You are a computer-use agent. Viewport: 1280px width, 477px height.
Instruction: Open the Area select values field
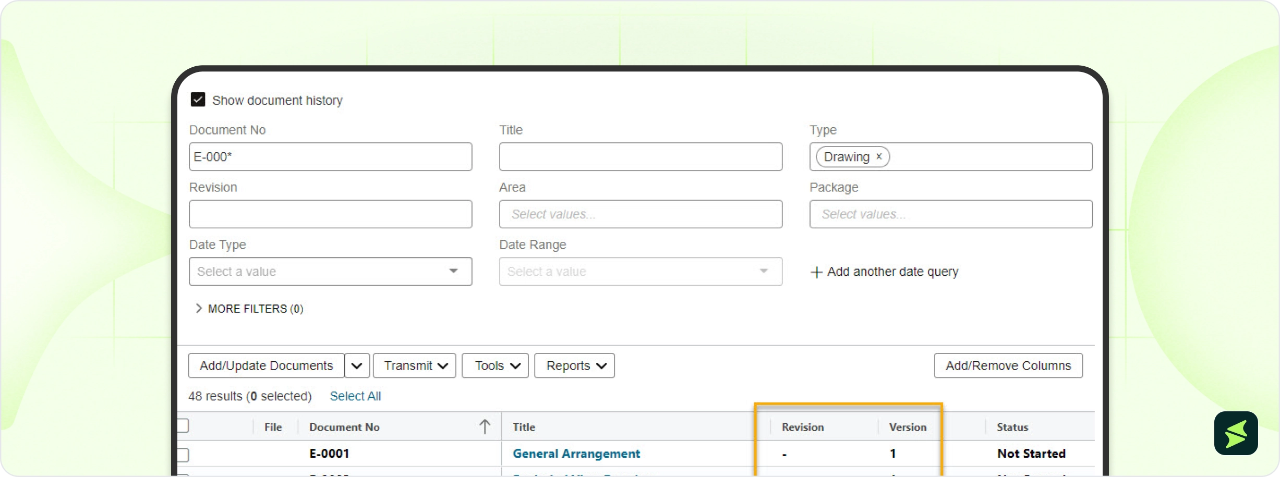click(x=641, y=214)
